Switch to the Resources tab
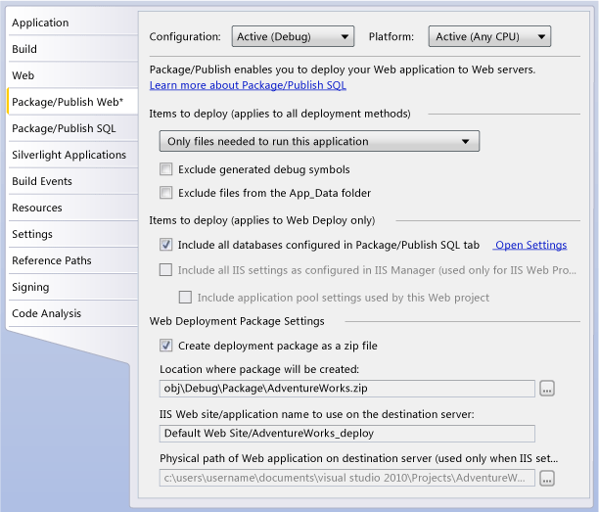599x512 pixels. (72, 208)
